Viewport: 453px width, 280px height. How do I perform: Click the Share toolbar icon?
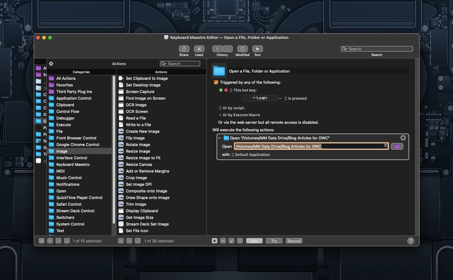(x=184, y=49)
